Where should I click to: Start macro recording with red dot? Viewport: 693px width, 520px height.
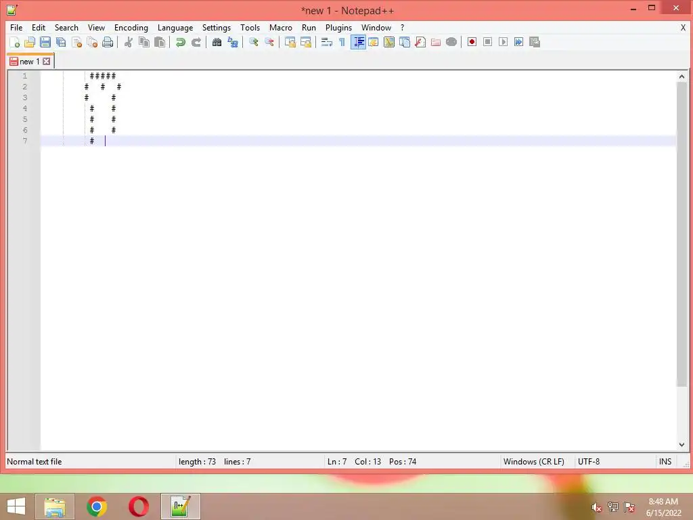coord(472,42)
